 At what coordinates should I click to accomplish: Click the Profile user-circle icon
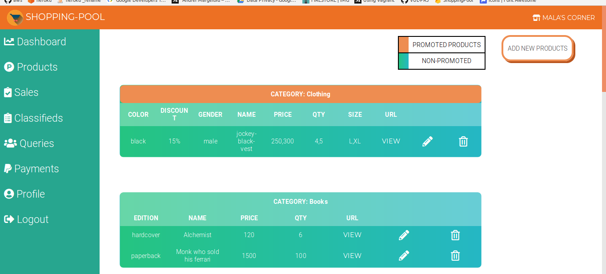point(9,194)
